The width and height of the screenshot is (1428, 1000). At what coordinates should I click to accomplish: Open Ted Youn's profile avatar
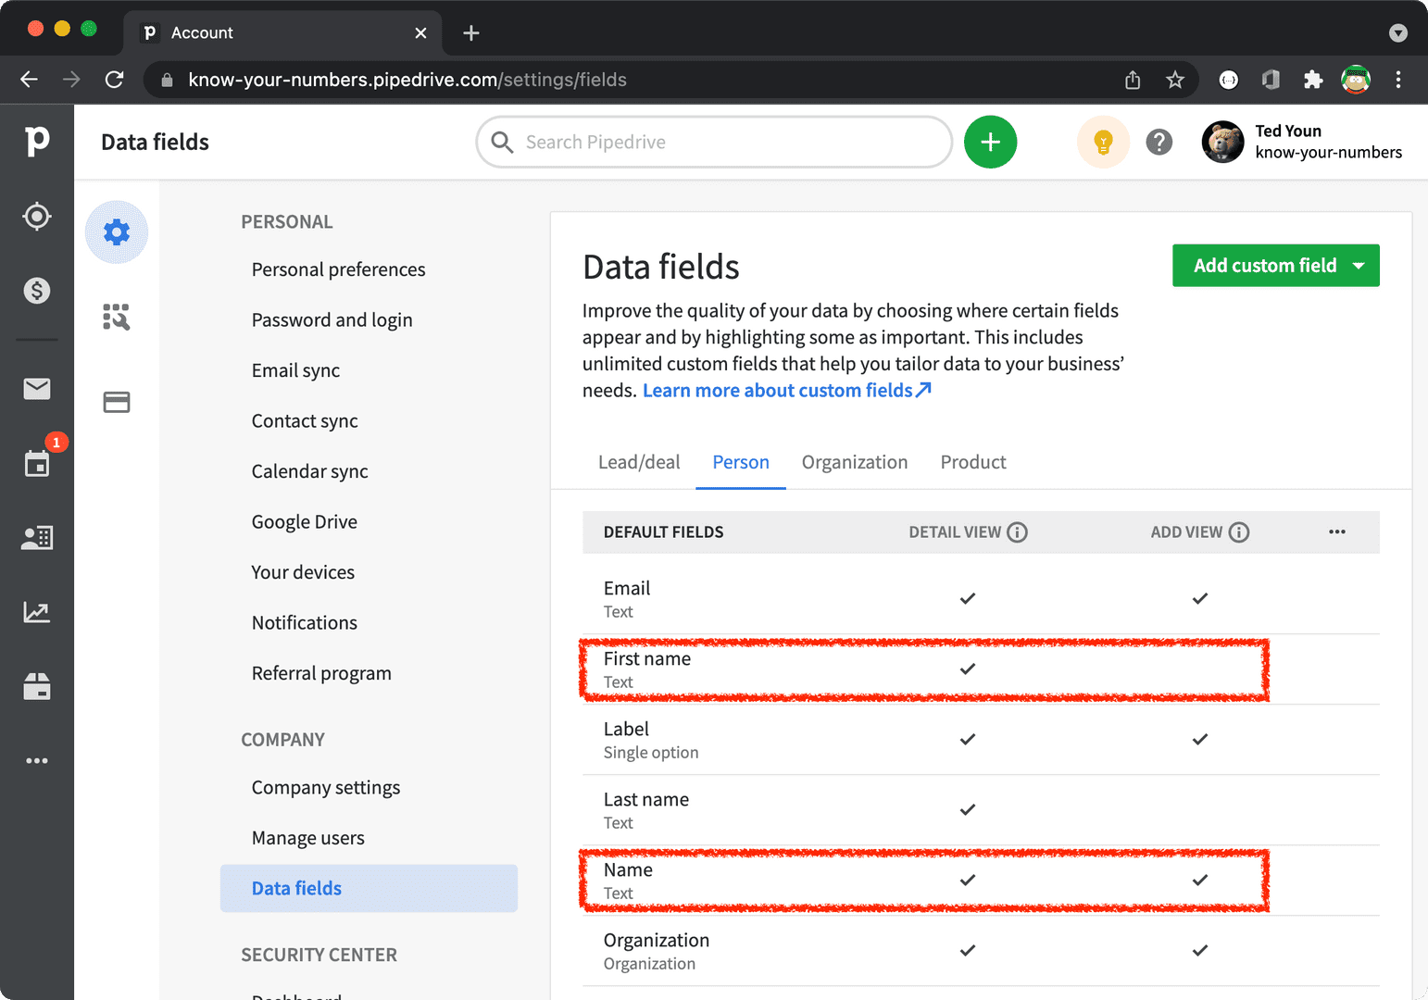1222,142
